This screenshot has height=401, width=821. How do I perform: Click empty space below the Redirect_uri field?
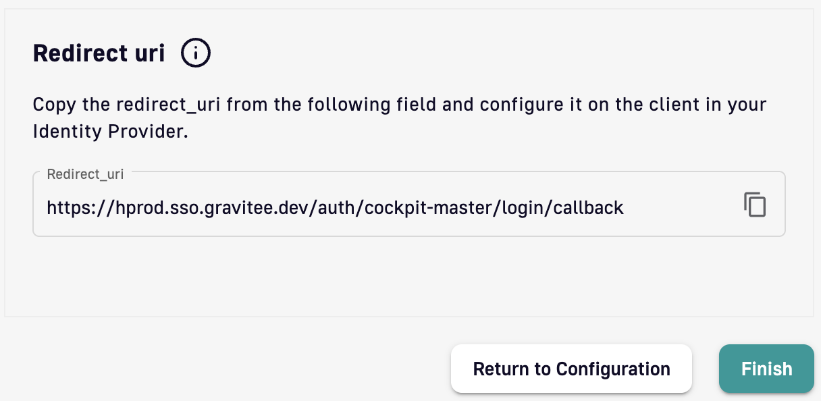[405, 277]
